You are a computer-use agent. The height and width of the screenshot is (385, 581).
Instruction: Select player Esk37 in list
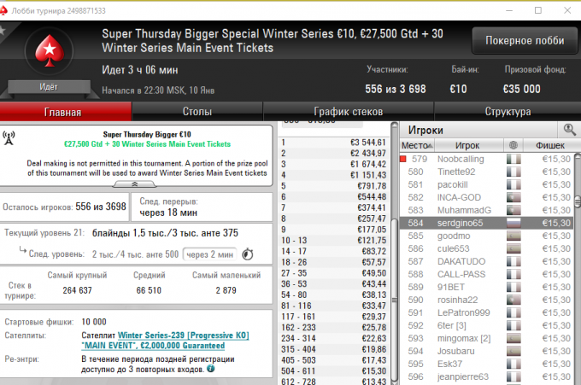click(486, 364)
